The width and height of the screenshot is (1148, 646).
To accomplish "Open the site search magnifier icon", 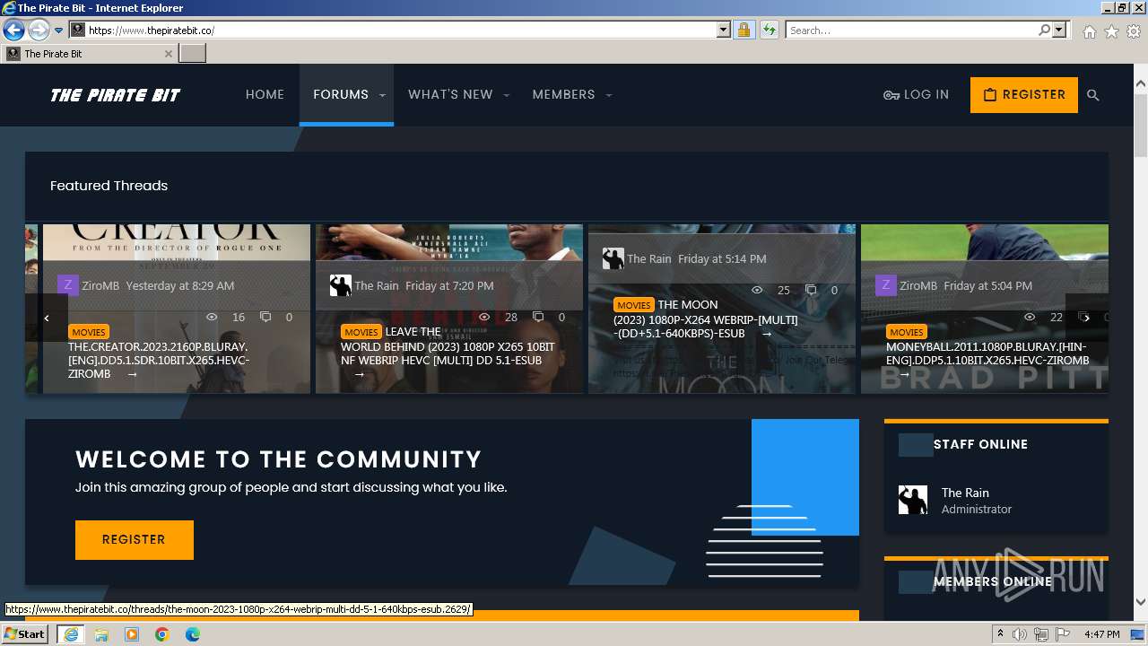I will 1092,95.
